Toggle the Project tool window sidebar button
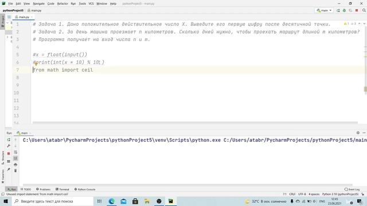The width and height of the screenshot is (367, 206). point(2,21)
